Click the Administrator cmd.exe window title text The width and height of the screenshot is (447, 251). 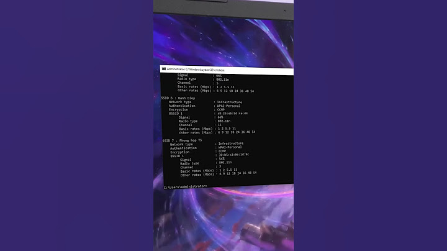click(196, 70)
